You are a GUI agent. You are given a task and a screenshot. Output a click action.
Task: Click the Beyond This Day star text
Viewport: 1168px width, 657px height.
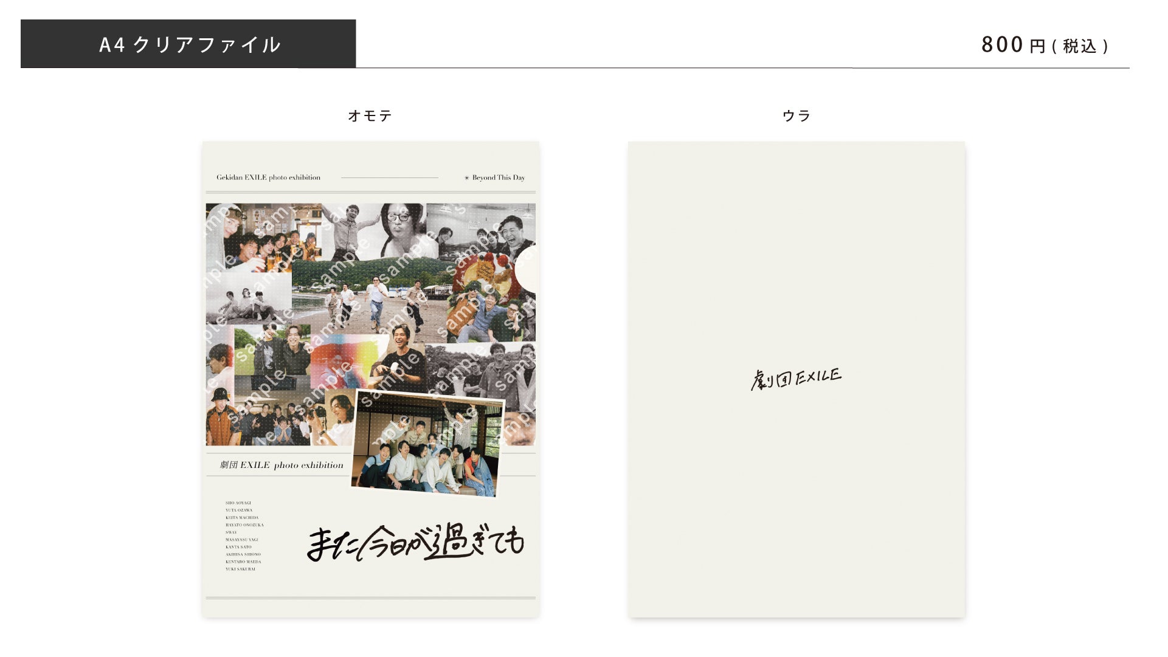(x=494, y=177)
